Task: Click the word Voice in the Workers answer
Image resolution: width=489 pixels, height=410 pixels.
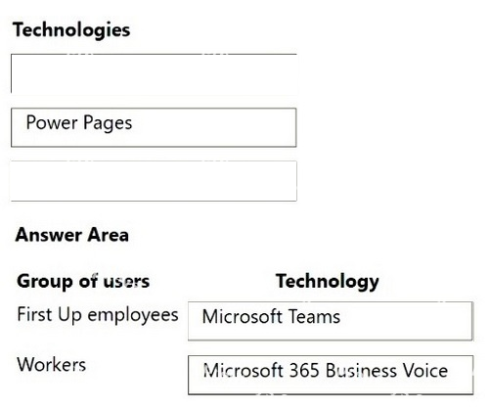Action: [425, 371]
